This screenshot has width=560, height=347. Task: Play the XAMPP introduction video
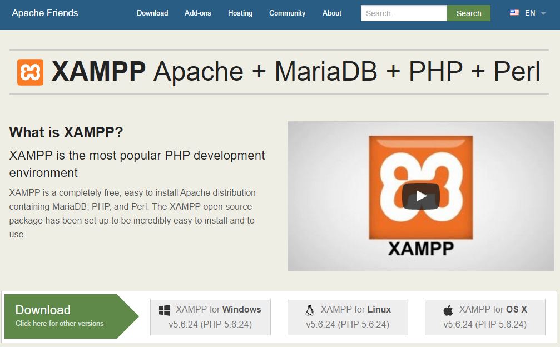tap(421, 195)
